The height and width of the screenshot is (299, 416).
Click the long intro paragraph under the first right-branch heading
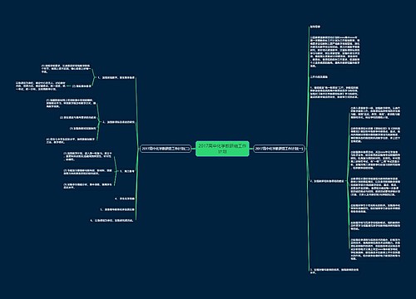point(334,51)
